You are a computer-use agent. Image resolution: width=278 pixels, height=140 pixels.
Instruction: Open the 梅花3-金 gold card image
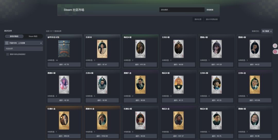[x=178, y=120]
